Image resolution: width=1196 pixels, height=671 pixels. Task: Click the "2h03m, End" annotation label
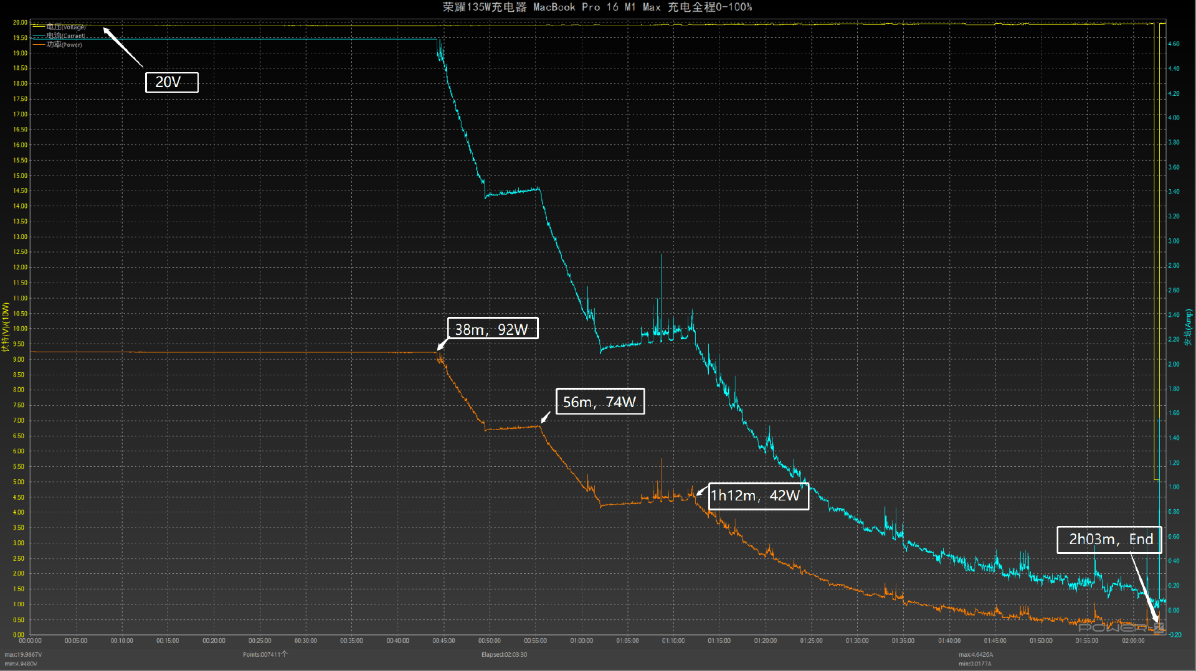point(1109,539)
